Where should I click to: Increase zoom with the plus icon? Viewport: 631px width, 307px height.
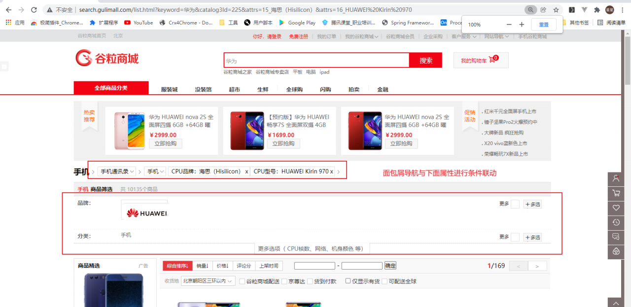[522, 25]
